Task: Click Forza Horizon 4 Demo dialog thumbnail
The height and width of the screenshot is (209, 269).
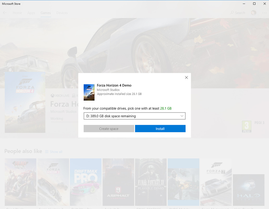Action: pos(89,92)
